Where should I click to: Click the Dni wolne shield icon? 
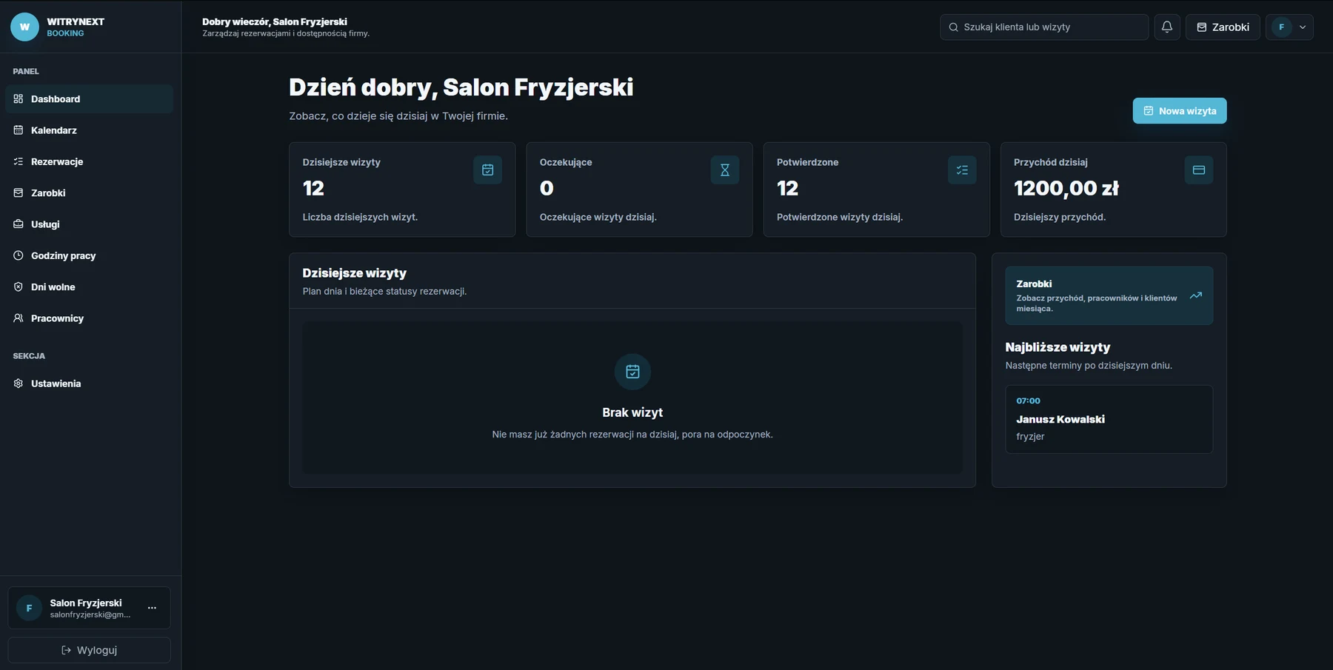click(x=19, y=287)
